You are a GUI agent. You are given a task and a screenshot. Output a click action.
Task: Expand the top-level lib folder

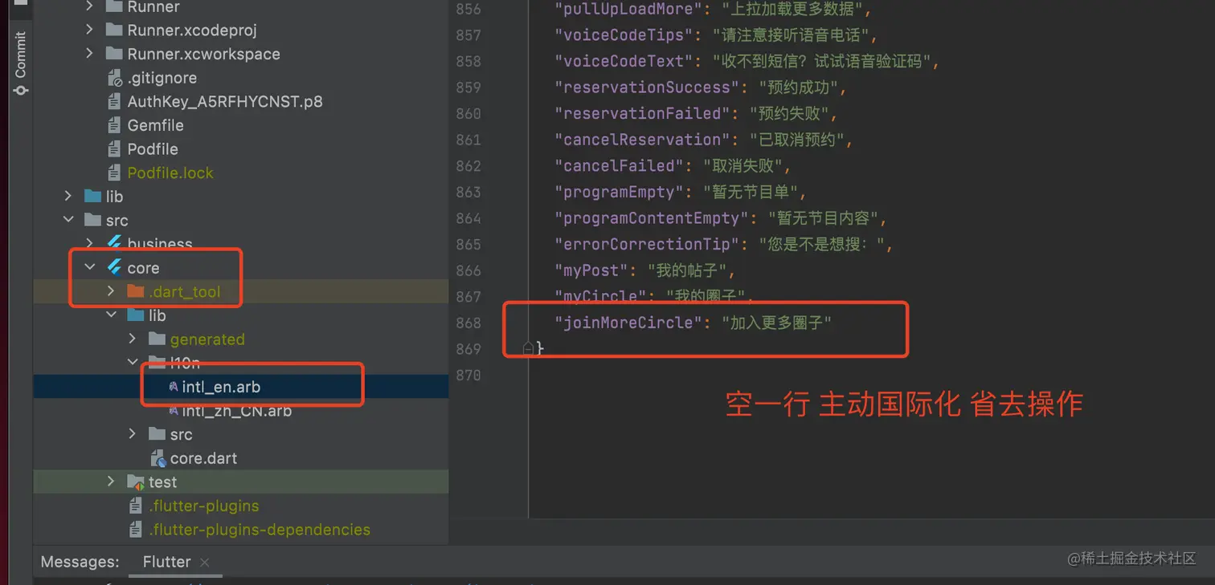pos(68,196)
